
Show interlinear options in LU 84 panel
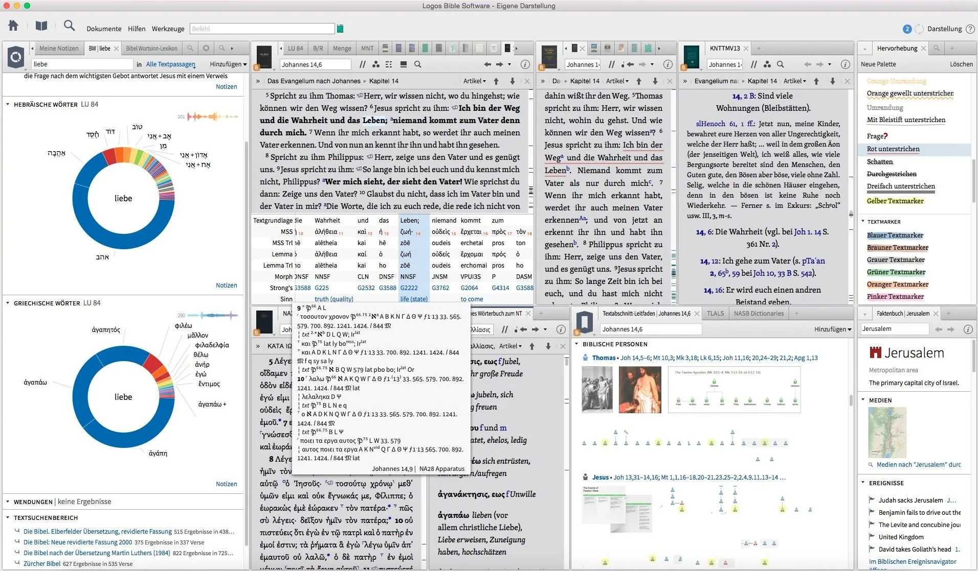coord(389,64)
